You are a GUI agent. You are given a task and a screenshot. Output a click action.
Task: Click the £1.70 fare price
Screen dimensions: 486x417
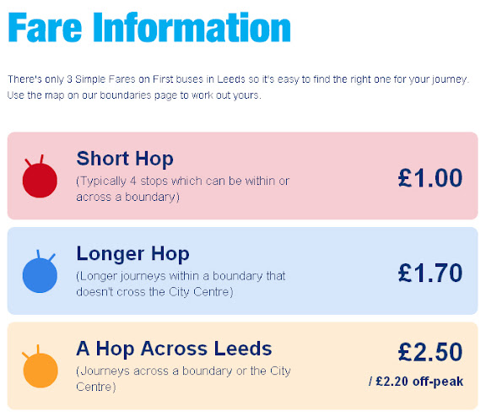point(430,273)
